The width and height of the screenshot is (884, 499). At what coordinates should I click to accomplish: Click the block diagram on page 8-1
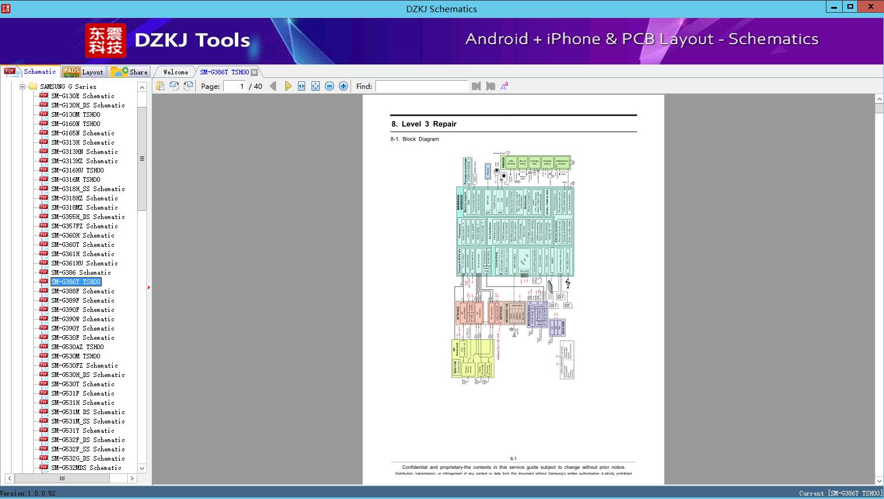pyautogui.click(x=513, y=267)
